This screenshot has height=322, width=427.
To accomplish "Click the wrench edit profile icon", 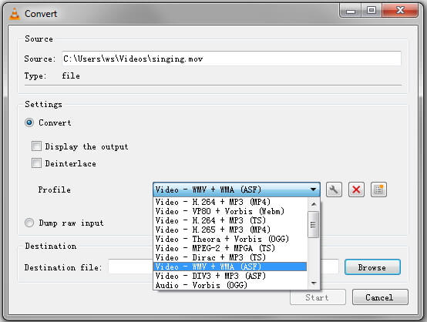I will tap(334, 190).
